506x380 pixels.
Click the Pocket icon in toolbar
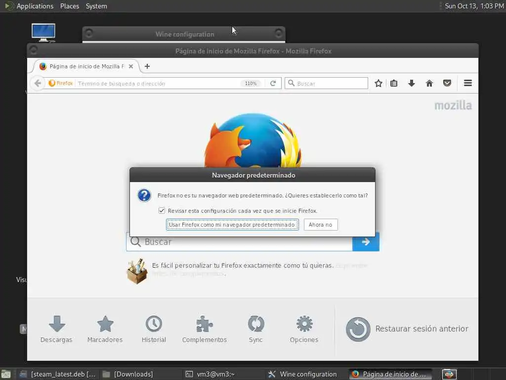[x=447, y=83]
